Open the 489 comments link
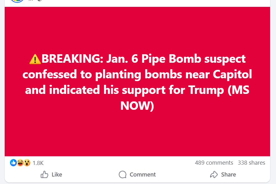Viewport: 276px width, 184px height. pyautogui.click(x=214, y=163)
